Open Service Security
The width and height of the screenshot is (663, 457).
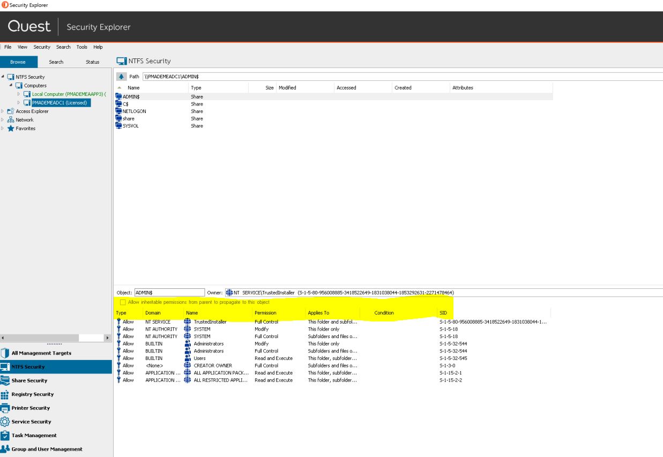(x=10, y=422)
